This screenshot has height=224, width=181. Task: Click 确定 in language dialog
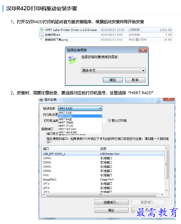tap(113, 80)
